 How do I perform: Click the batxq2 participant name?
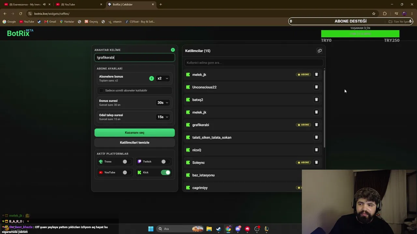pyautogui.click(x=198, y=100)
